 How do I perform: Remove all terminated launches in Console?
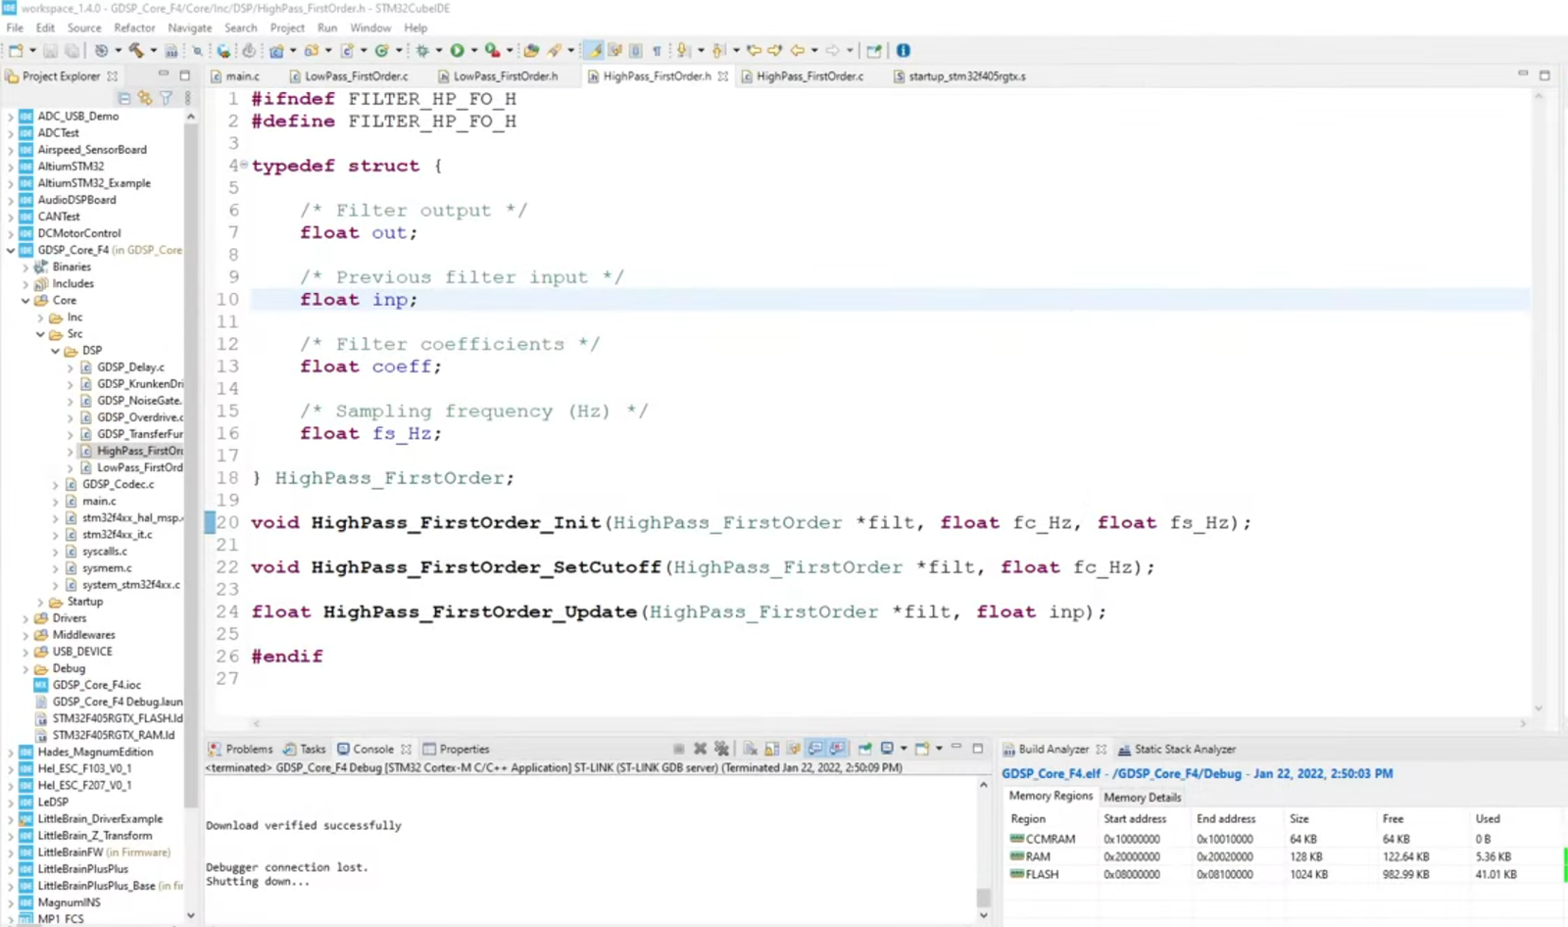click(721, 749)
